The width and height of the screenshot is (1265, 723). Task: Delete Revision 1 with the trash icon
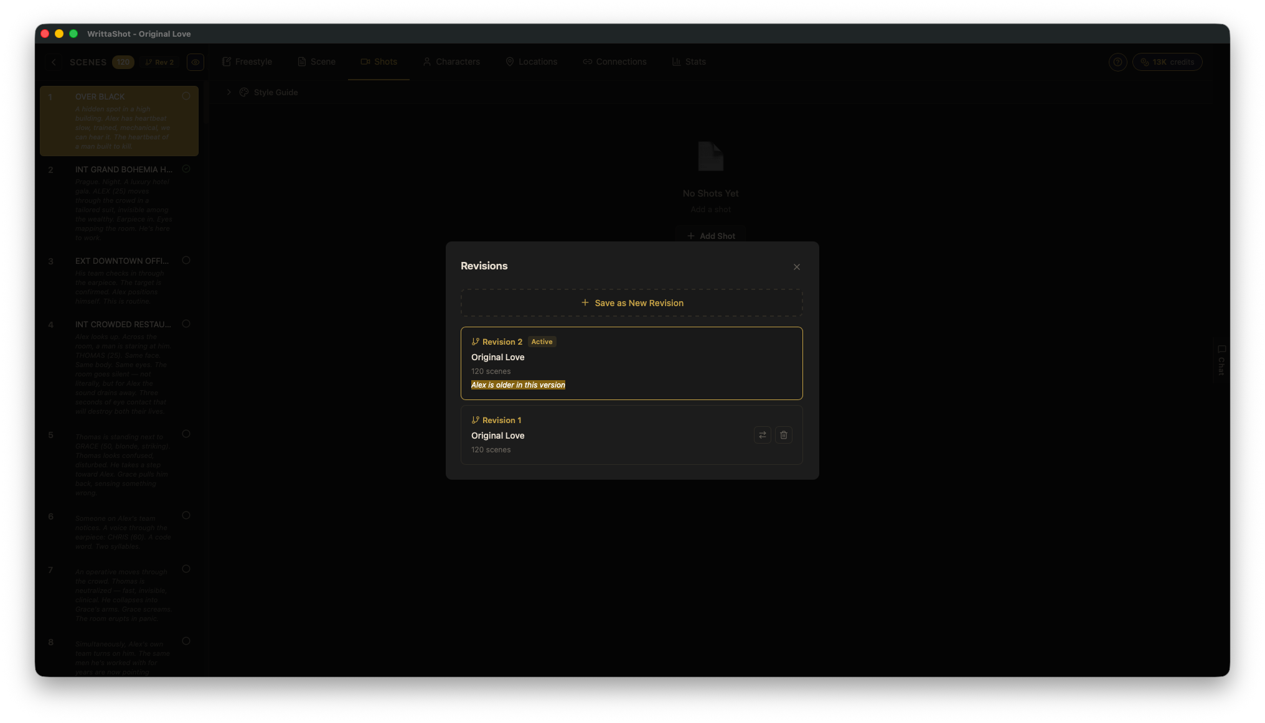783,435
